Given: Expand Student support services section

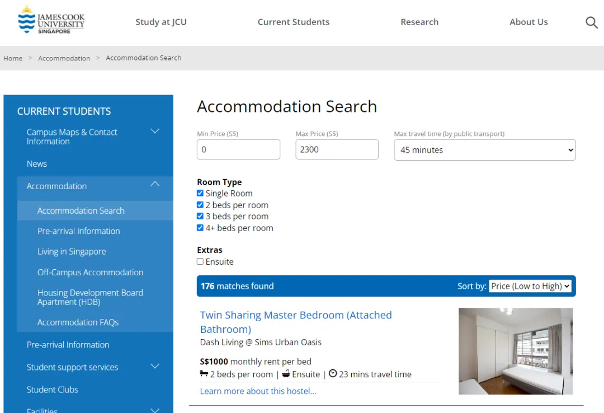Looking at the screenshot, I should tap(155, 367).
